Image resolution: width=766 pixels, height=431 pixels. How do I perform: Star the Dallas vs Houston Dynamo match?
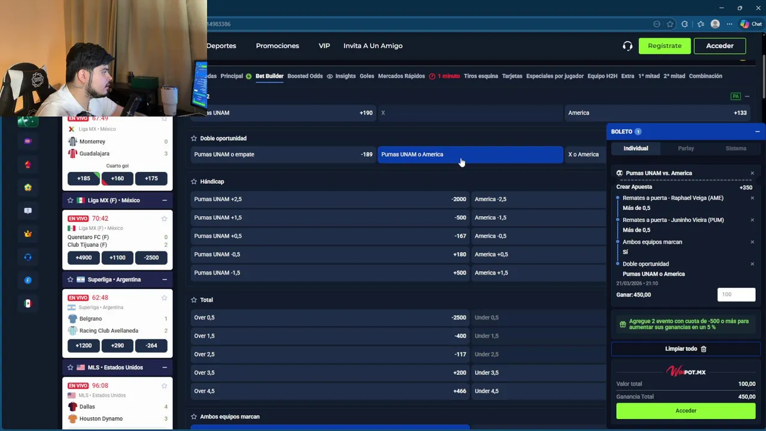pos(164,386)
